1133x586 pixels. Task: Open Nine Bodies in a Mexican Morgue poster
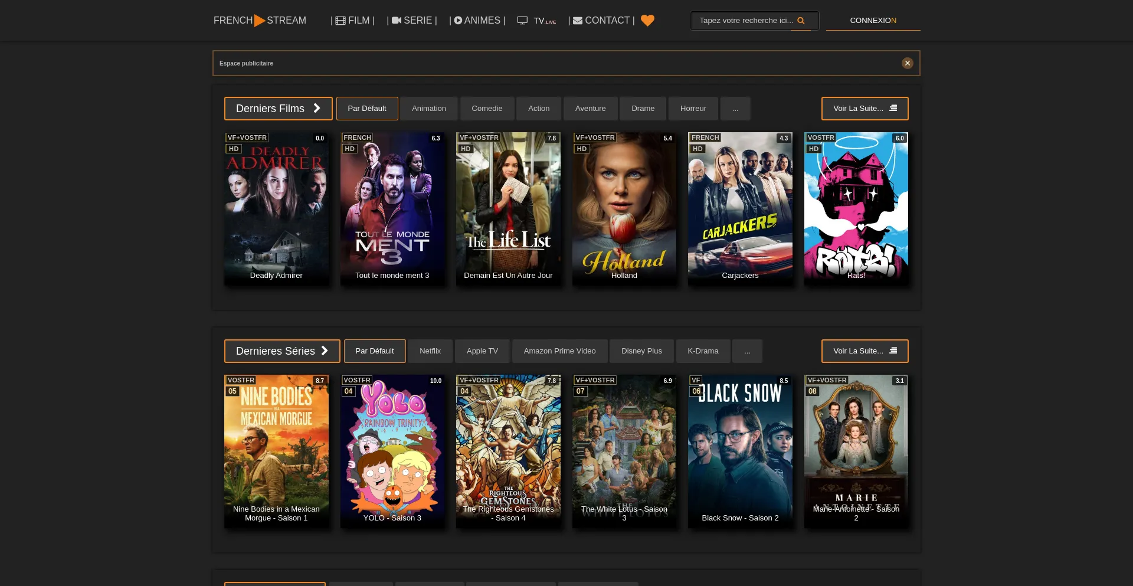tap(276, 451)
